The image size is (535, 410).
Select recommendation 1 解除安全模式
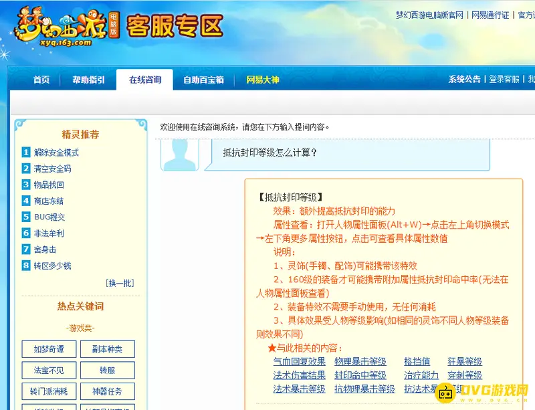(56, 152)
